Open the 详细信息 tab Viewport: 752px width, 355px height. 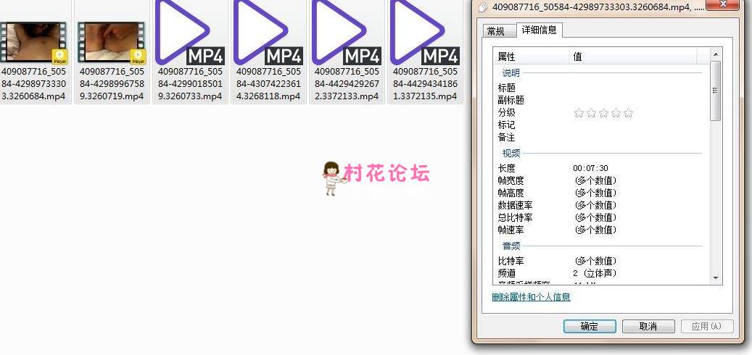pos(539,30)
